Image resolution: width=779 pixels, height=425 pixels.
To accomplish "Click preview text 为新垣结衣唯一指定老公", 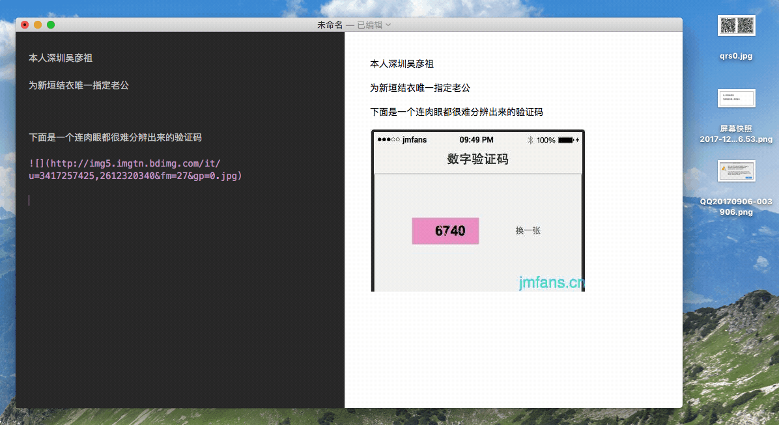I will [420, 88].
